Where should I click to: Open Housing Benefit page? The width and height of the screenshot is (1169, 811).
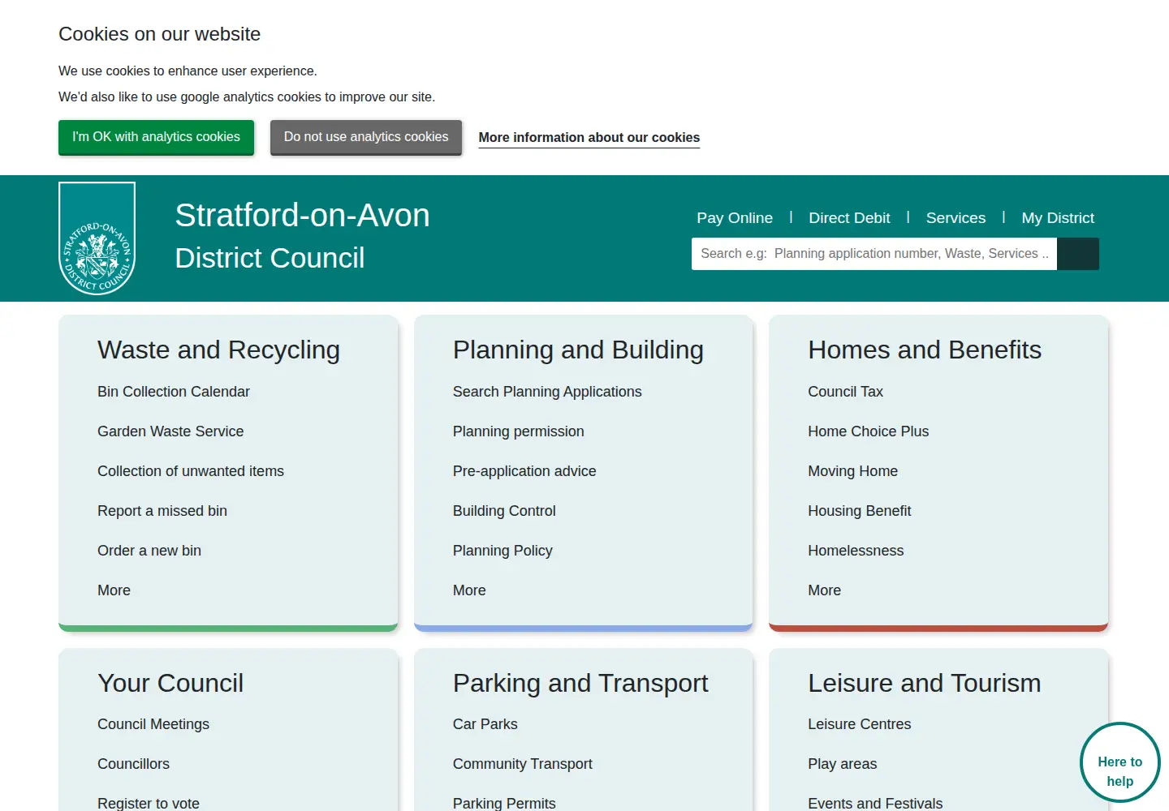click(x=859, y=511)
